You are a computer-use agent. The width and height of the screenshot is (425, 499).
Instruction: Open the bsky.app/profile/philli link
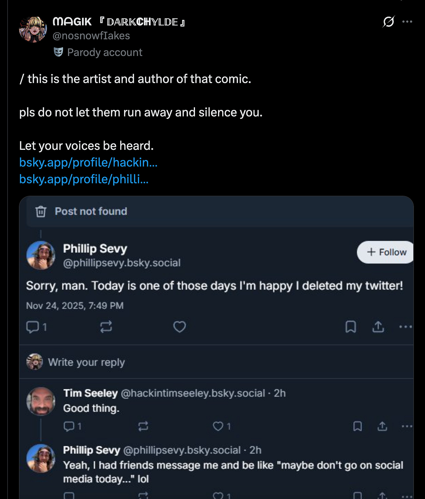[x=84, y=179]
